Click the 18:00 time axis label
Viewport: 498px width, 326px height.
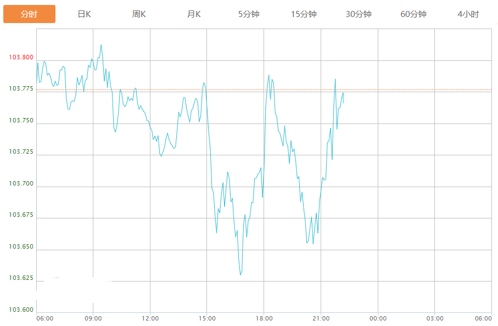264,318
